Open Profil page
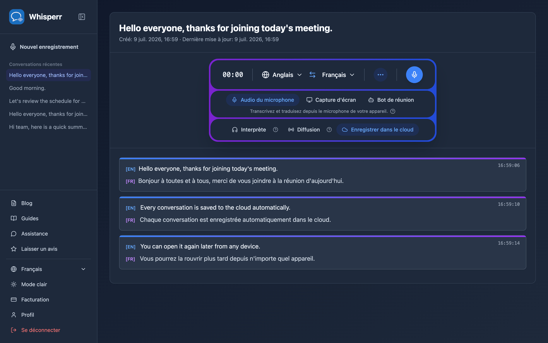 [x=49, y=315]
